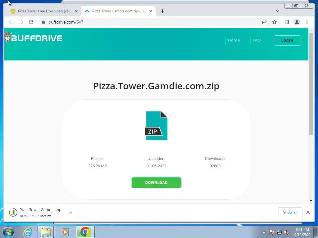This screenshot has height=238, width=318.
Task: Click the network tray icon
Action: [x=279, y=232]
